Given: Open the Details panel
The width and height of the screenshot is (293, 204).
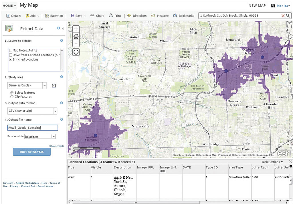Looking at the screenshot, I should pyautogui.click(x=13, y=16).
